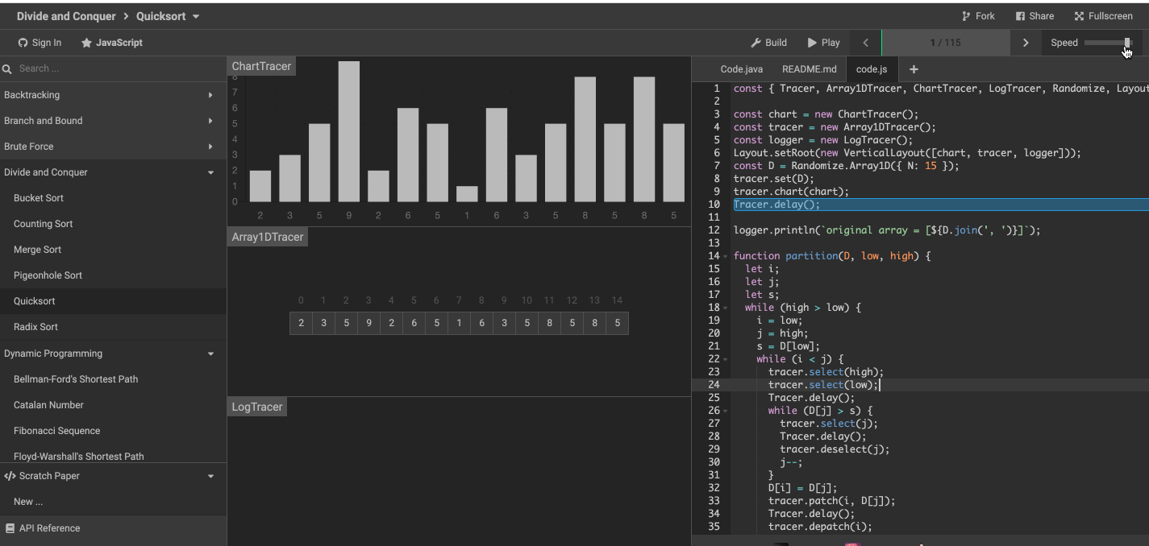
Task: Click the search magnifier icon
Action: click(x=7, y=69)
